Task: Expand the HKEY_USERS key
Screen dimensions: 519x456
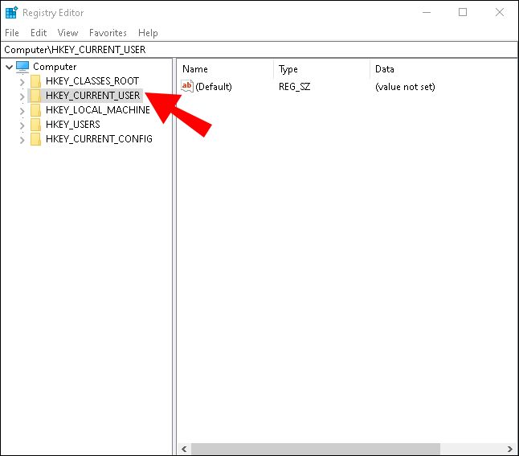Action: [22, 125]
